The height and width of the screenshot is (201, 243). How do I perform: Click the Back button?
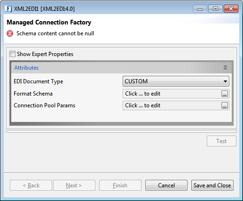[x=31, y=185]
